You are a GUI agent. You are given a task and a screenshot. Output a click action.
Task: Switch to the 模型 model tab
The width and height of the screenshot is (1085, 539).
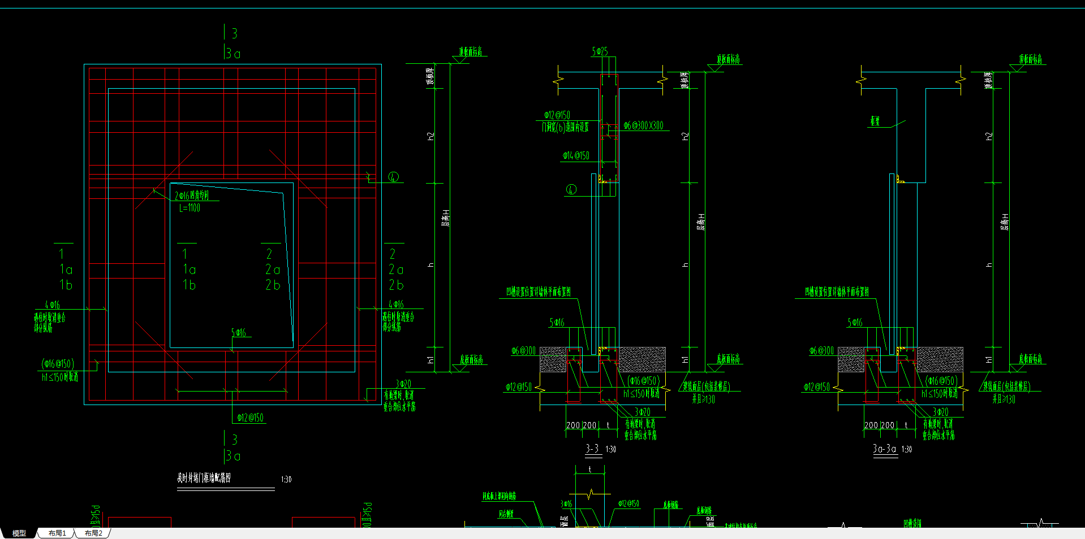click(x=19, y=533)
